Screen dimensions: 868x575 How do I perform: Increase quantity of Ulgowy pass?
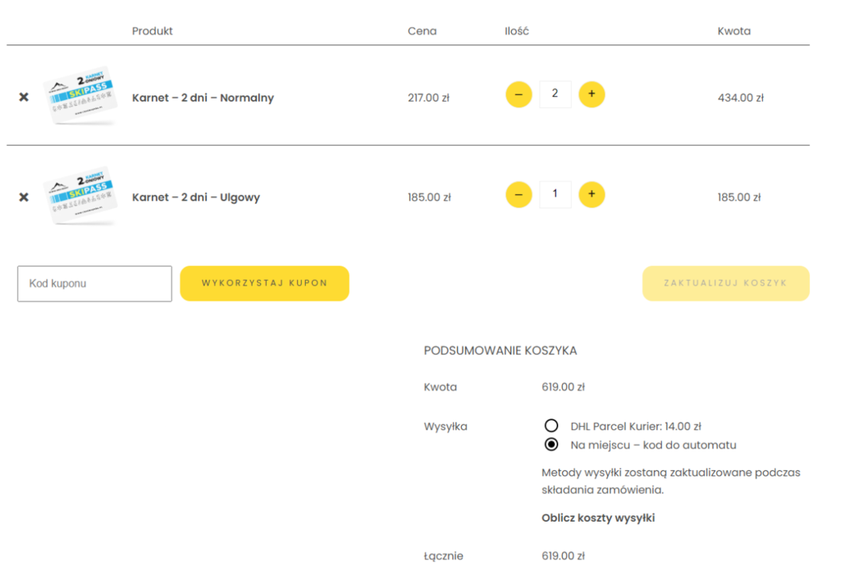[592, 195]
